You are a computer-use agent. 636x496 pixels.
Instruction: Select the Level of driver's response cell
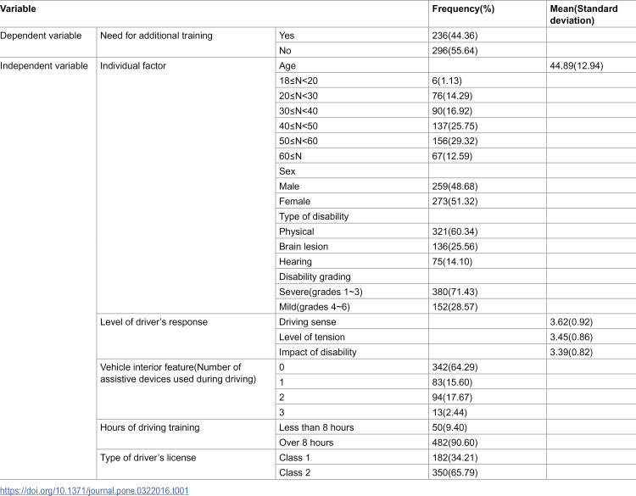pos(153,322)
